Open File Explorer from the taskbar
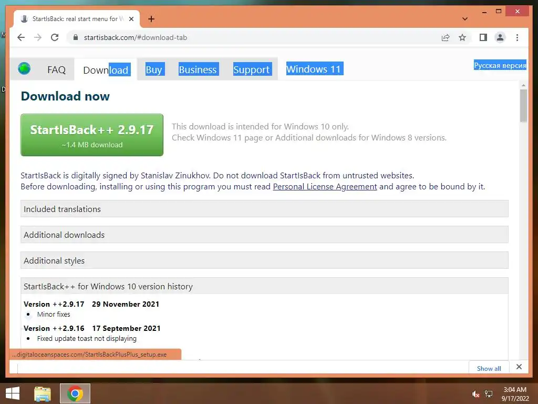The width and height of the screenshot is (538, 404). point(43,393)
